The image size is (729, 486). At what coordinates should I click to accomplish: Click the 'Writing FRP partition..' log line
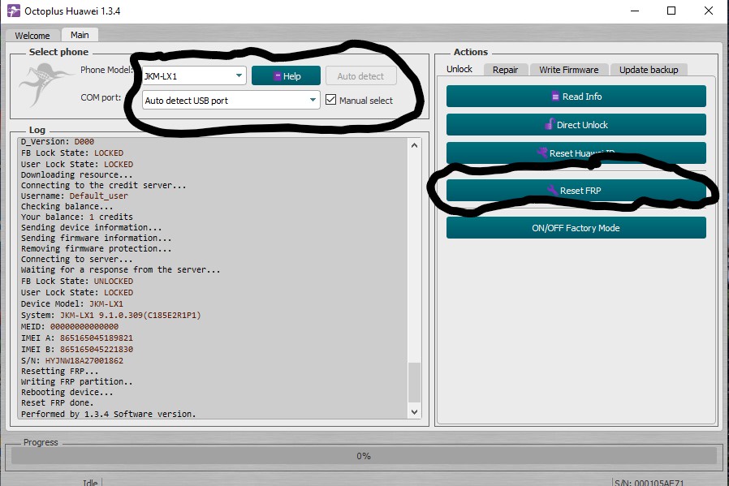tap(76, 381)
